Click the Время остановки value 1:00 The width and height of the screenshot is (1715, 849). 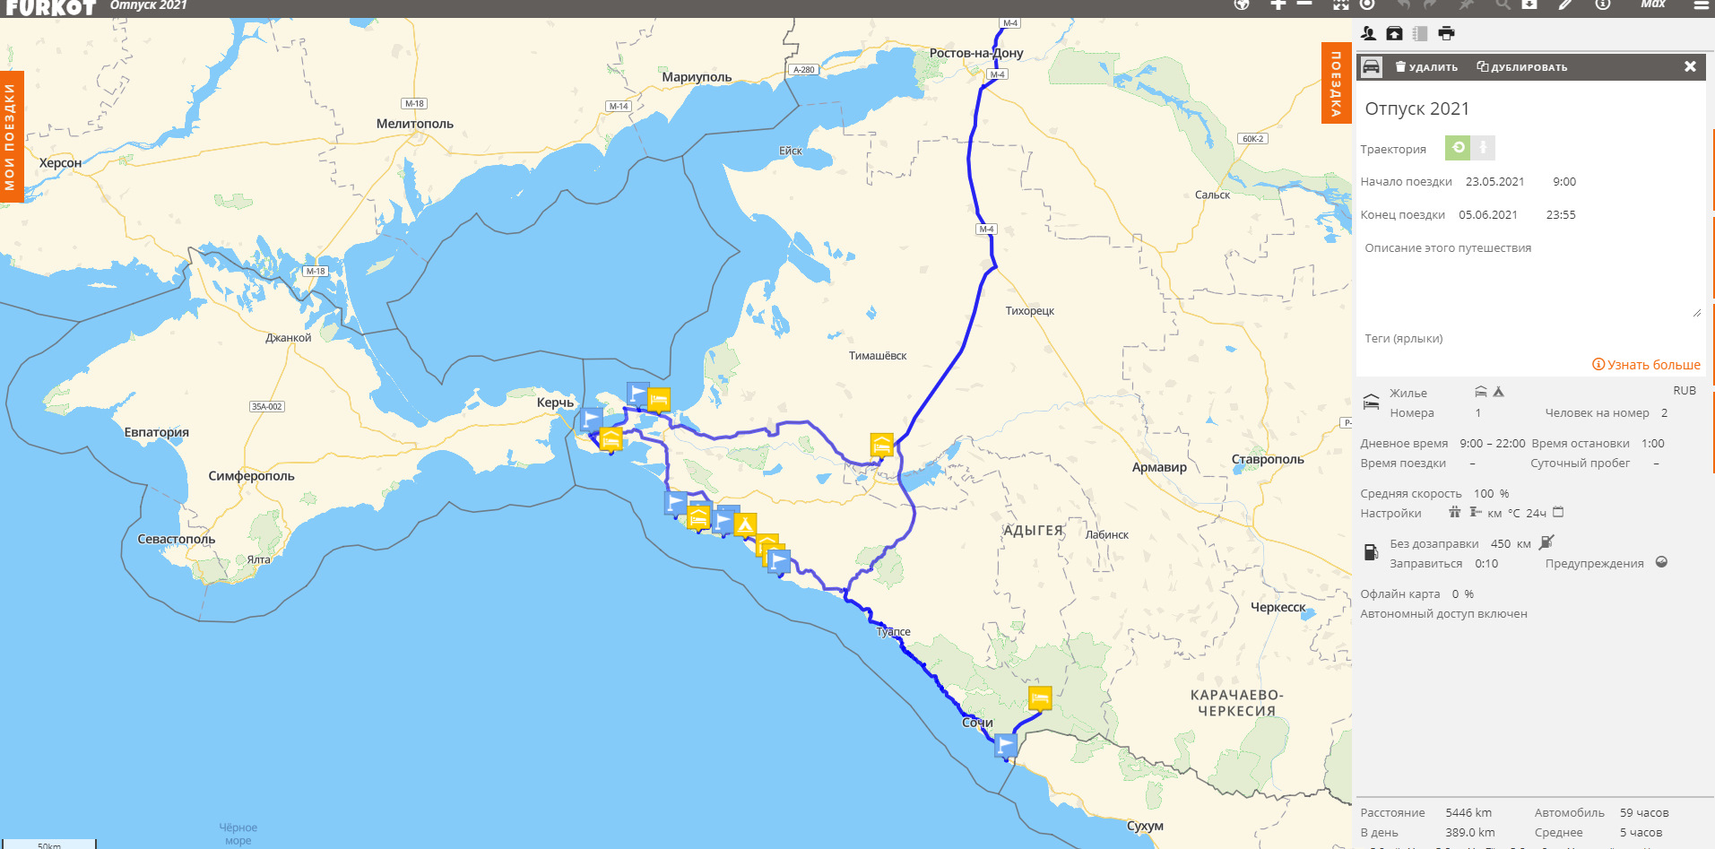click(1653, 443)
